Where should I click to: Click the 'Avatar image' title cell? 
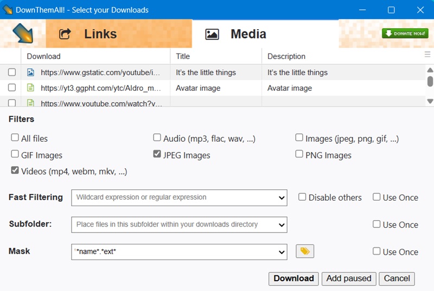(198, 88)
